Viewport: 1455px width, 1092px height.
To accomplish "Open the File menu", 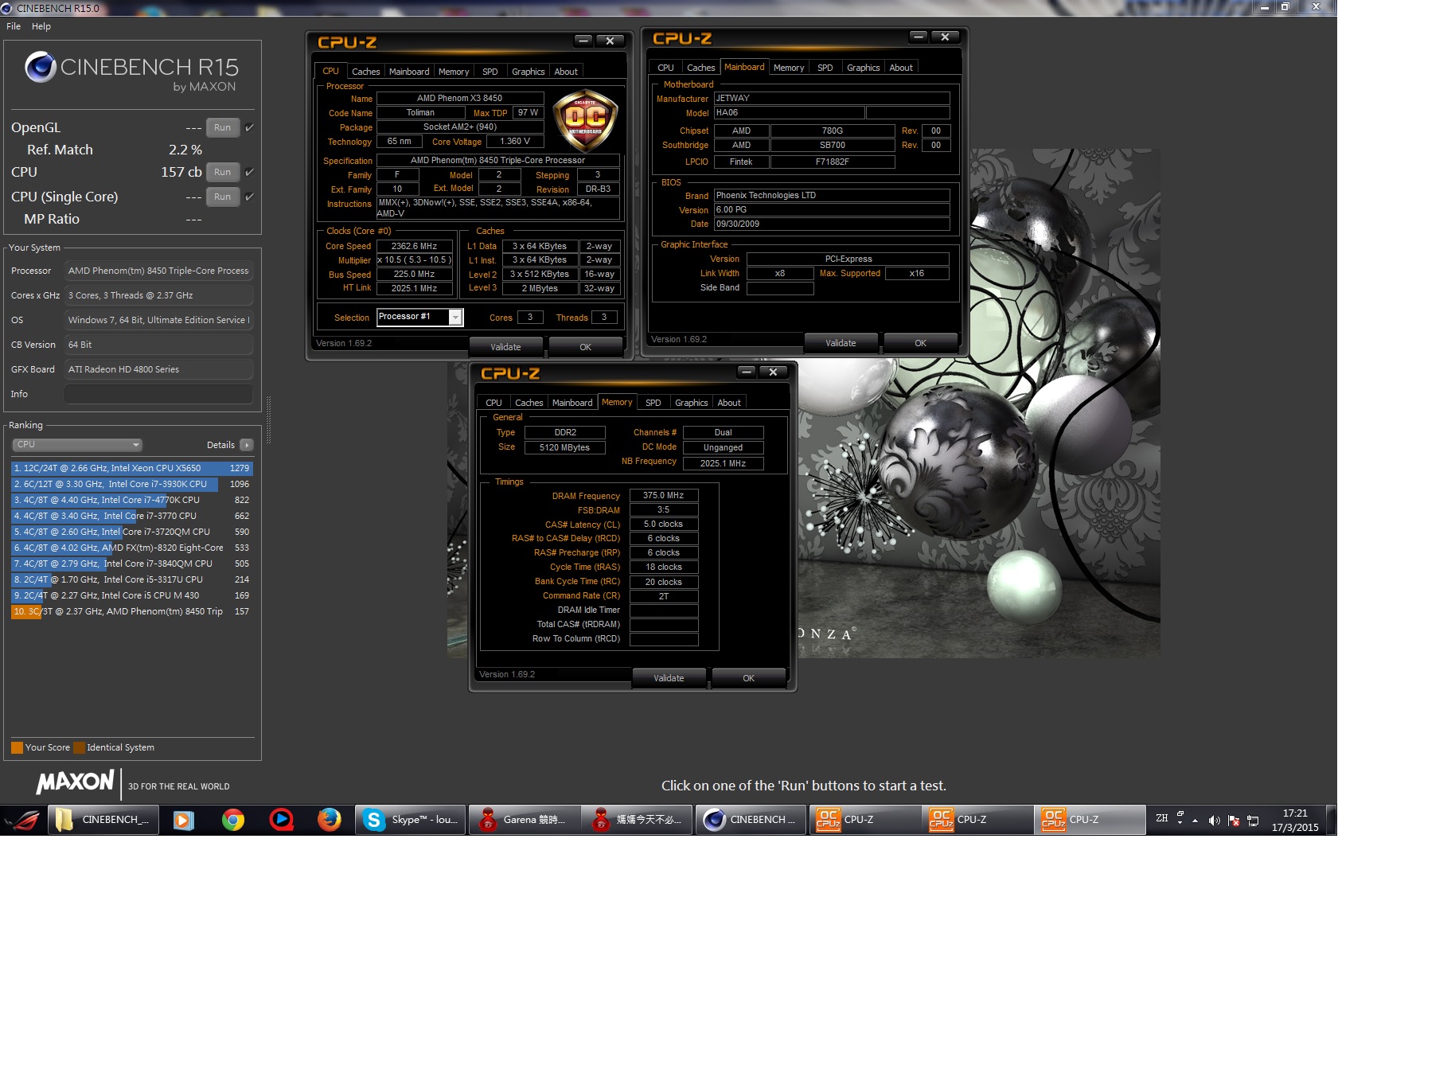I will coord(14,26).
